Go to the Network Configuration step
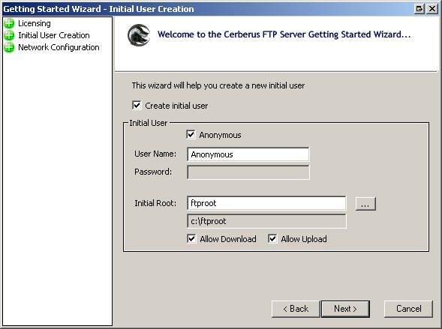 [59, 47]
